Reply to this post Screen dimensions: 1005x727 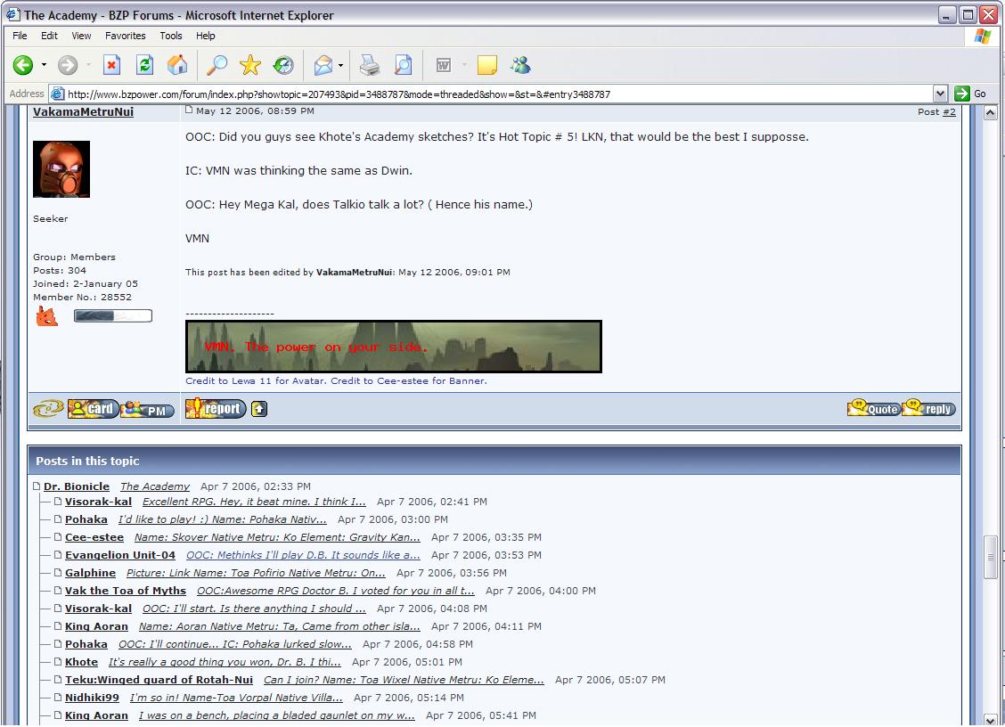[x=928, y=408]
